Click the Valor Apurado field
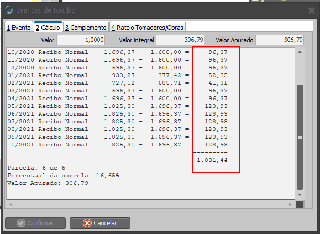 point(280,40)
